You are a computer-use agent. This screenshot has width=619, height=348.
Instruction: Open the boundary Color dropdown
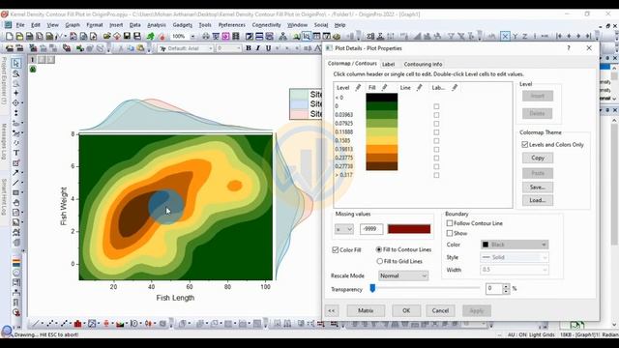click(x=515, y=245)
